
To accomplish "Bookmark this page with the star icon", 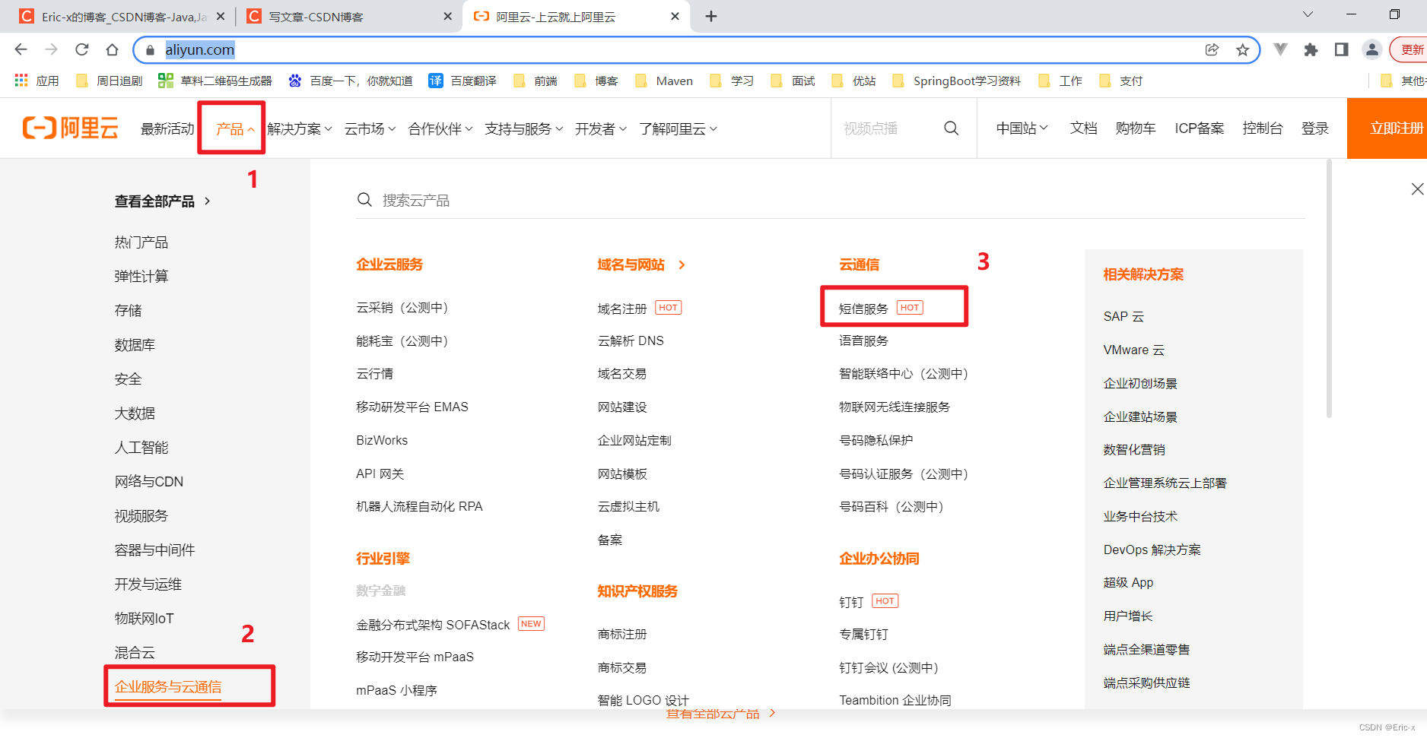I will pos(1242,49).
